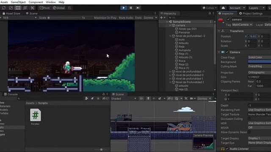Toggle Audio Listener enabled checkbox
This screenshot has width=271, height=152.
point(227,149)
